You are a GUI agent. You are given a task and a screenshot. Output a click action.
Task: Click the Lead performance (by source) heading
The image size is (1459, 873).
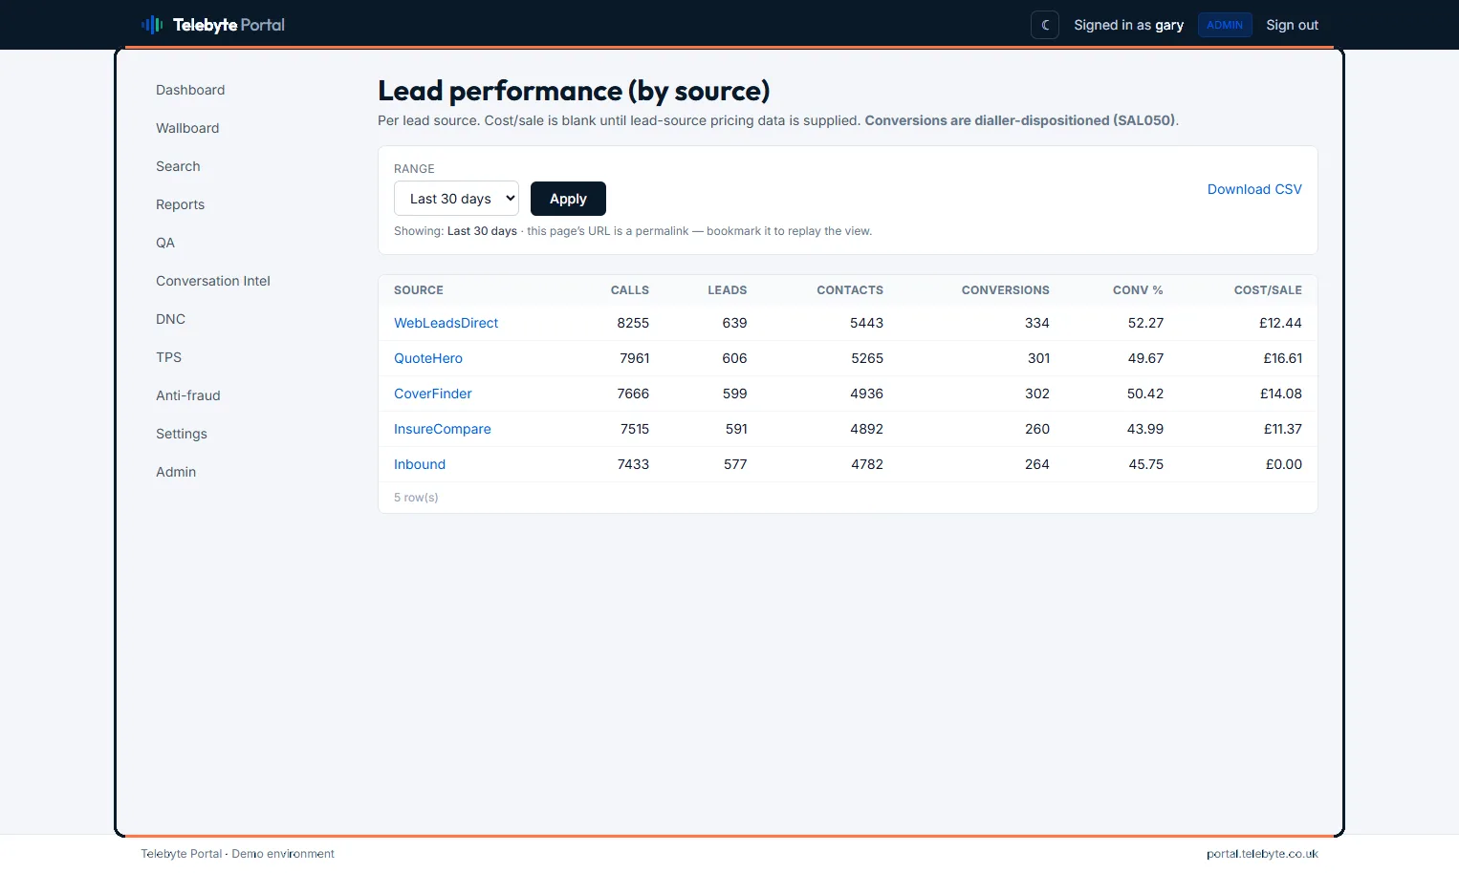tap(574, 91)
